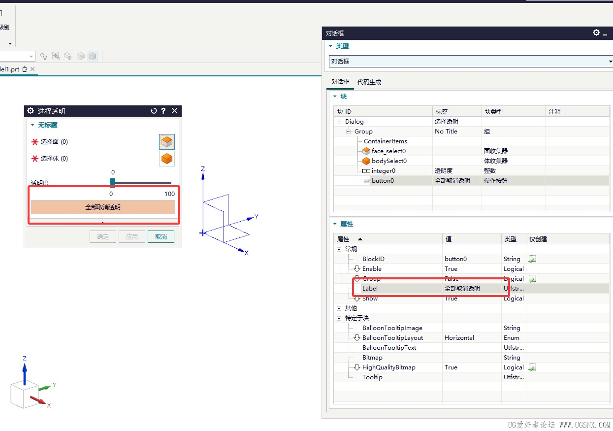Collapse the 块 section
613x431 pixels.
[335, 97]
